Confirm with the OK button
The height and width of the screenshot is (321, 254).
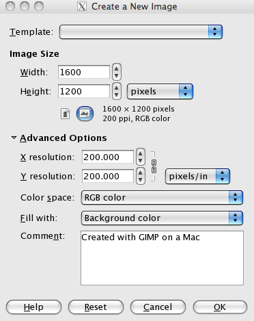tap(220, 307)
